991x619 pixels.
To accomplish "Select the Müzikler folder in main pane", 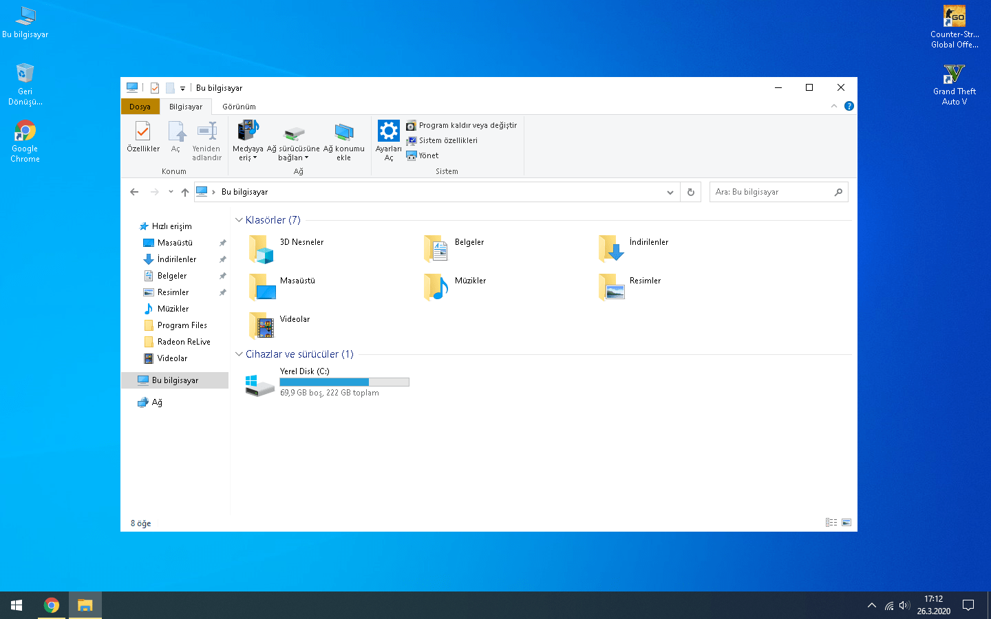I will tap(456, 287).
